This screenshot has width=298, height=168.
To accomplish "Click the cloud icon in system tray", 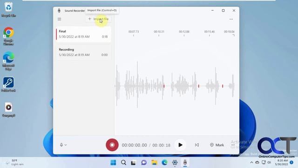I will 257,162.
